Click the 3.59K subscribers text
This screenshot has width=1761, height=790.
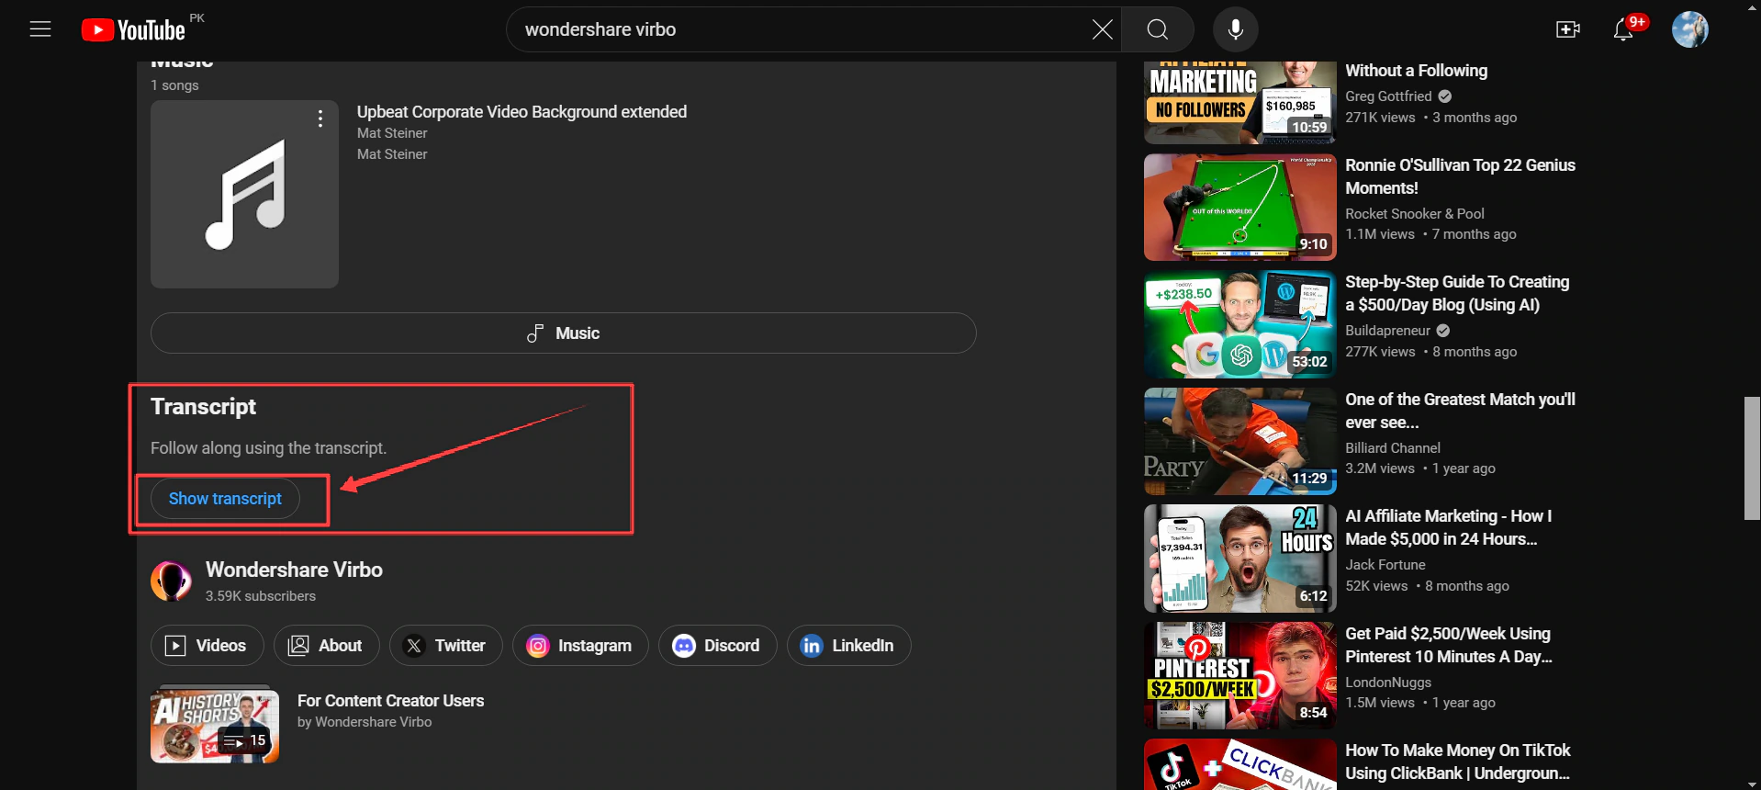(x=260, y=596)
